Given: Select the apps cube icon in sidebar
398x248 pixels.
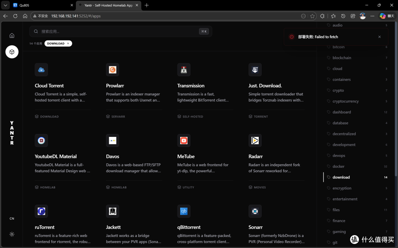Looking at the screenshot, I should point(12,52).
